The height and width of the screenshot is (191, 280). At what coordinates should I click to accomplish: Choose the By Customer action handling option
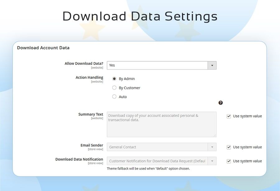[x=114, y=88]
